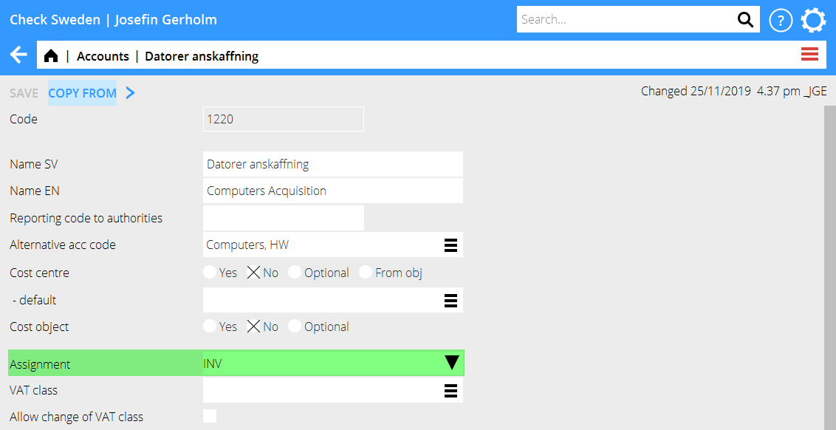
Task: Click the COPY FROM button
Action: coord(82,93)
